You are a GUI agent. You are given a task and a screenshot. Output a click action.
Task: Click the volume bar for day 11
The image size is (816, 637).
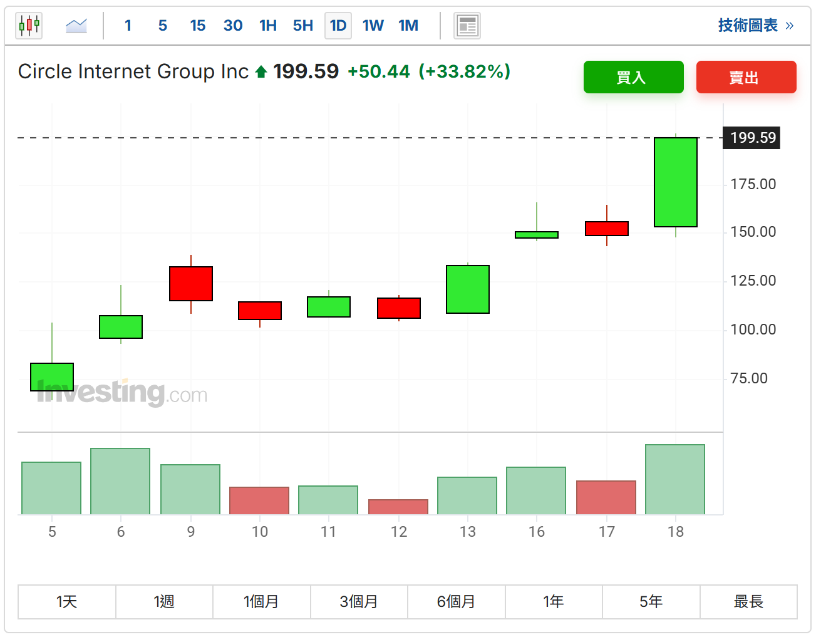[328, 500]
